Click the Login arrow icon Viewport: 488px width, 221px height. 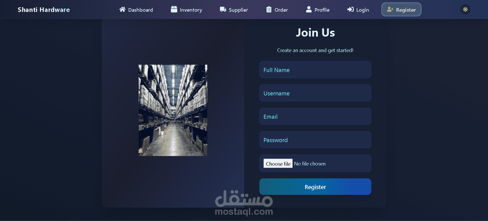click(350, 9)
